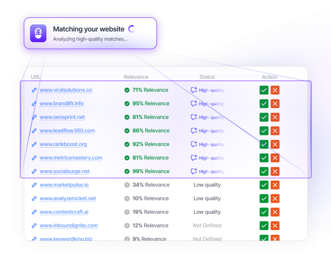
Task: Reject www.marketpulse.io with orange X
Action: coord(275,185)
